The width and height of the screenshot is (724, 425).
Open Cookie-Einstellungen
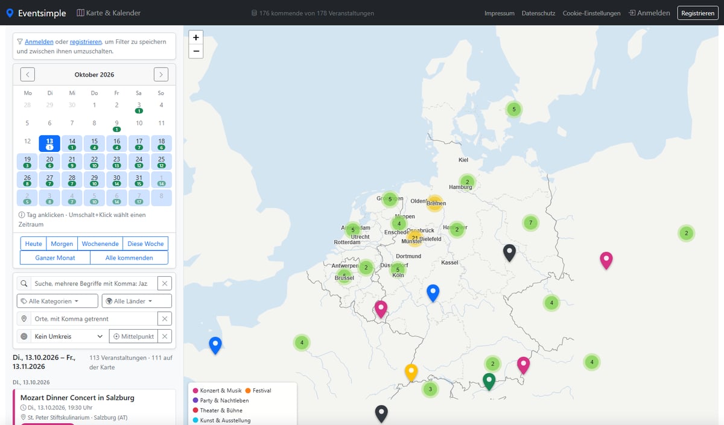pyautogui.click(x=591, y=13)
